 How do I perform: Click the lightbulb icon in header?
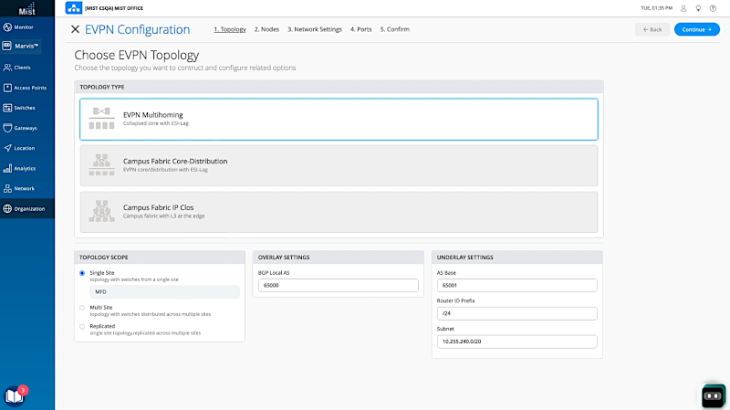(699, 7)
